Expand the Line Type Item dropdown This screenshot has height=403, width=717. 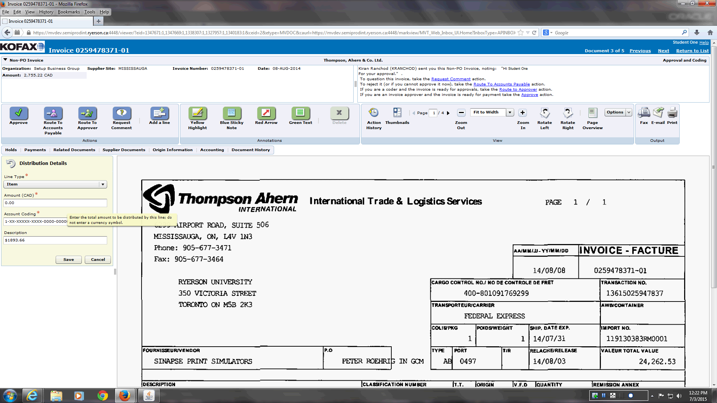[103, 184]
